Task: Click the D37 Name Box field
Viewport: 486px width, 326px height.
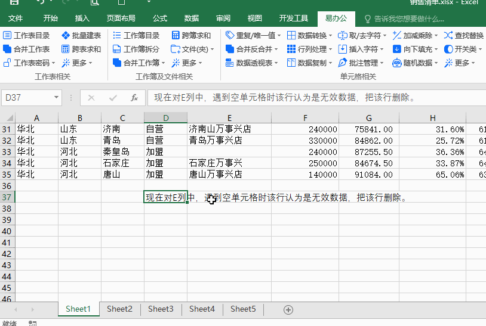Action: pos(28,98)
